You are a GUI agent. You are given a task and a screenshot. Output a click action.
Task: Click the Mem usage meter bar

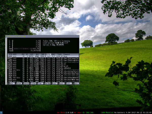(25, 49)
